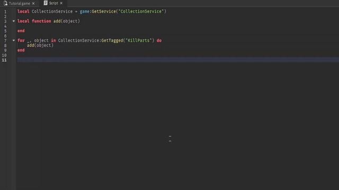The image size is (339, 190).
Task: Click the end keyword on line 9
Action: click(x=21, y=50)
